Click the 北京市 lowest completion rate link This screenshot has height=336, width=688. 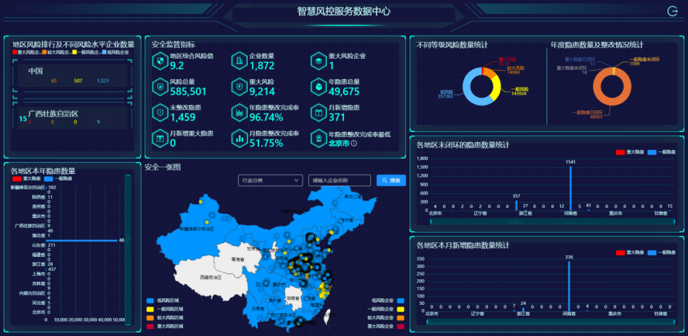(x=339, y=143)
